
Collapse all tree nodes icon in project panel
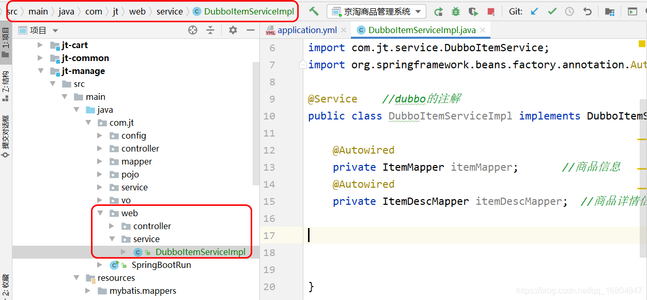pyautogui.click(x=210, y=31)
